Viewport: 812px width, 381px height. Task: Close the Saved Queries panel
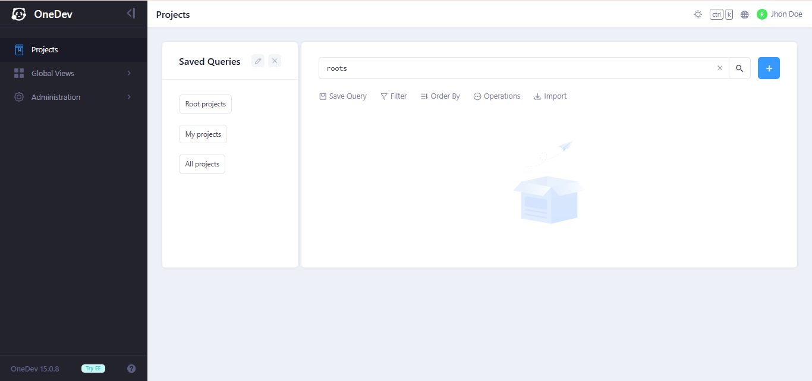[x=275, y=61]
